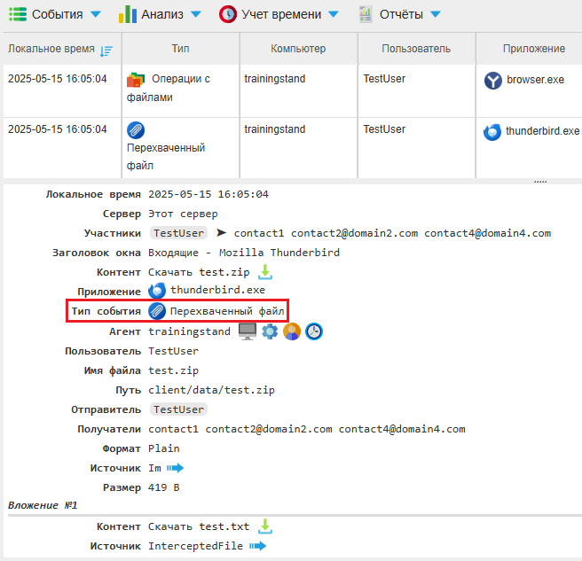This screenshot has height=561, width=582.
Task: Select the Перехваченный файл table cell text
Action: 166,157
